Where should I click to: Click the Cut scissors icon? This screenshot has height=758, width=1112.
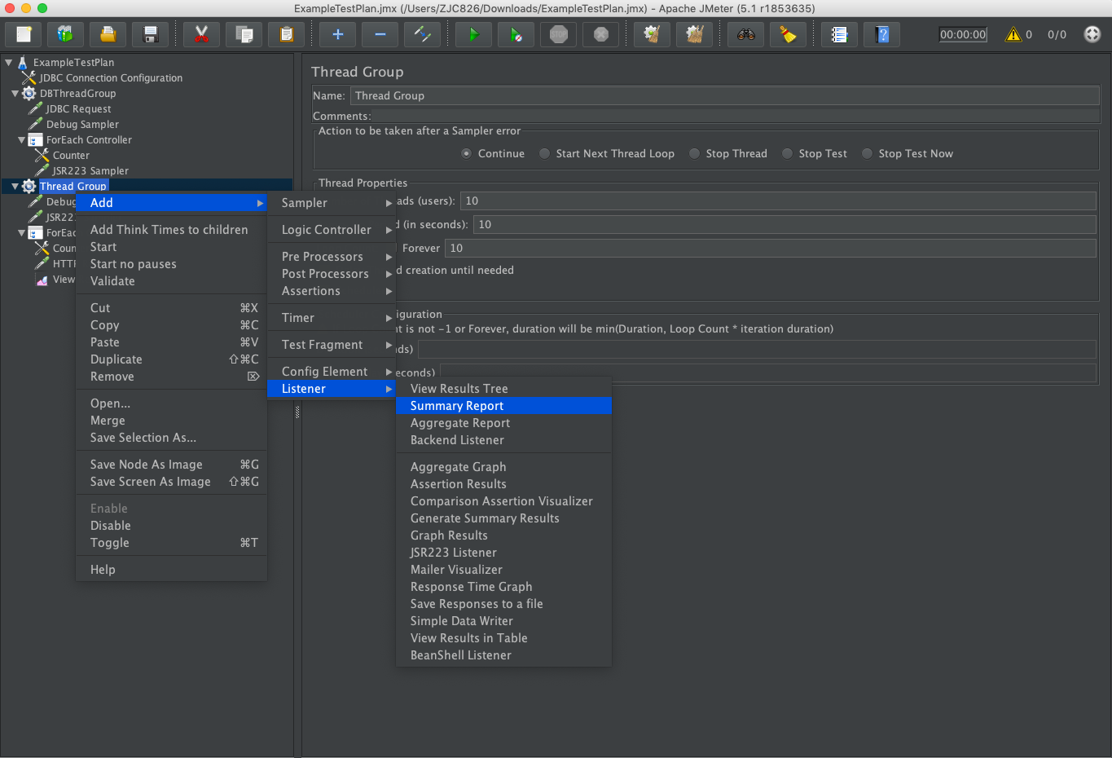point(201,34)
